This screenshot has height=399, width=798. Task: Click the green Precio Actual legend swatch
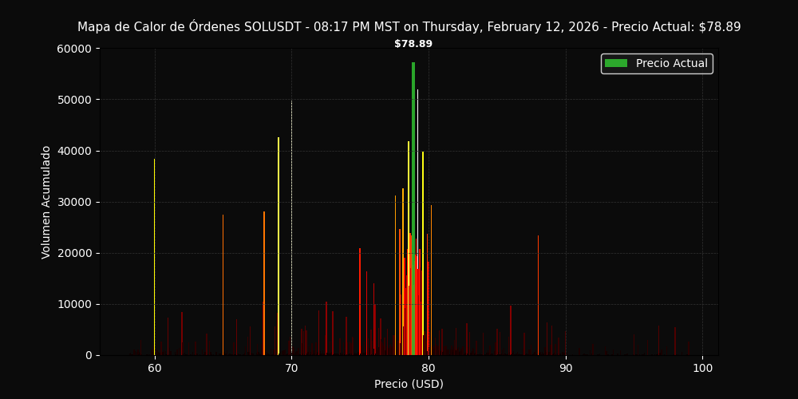click(616, 64)
